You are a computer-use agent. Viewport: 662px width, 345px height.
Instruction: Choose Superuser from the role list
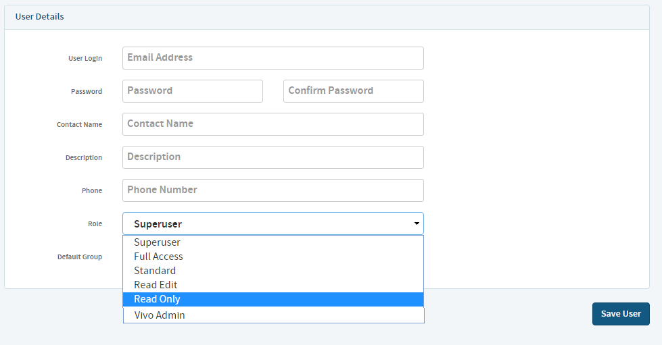pos(273,242)
